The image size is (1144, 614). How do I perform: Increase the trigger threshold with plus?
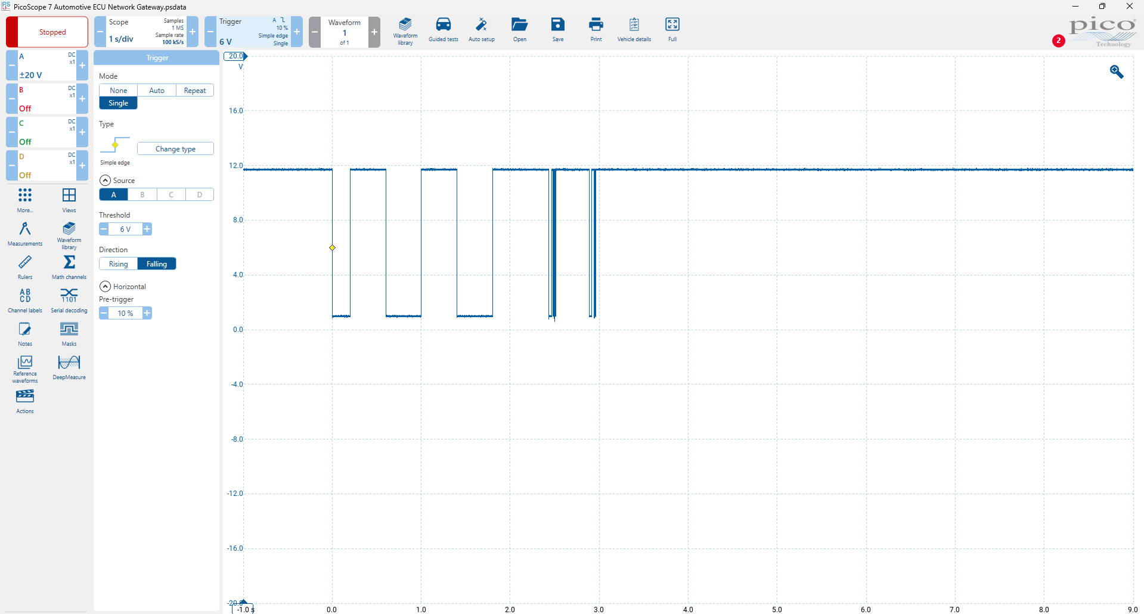point(147,230)
